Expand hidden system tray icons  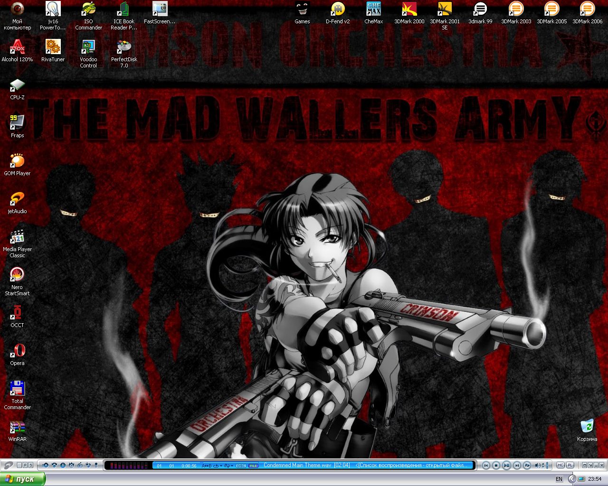[572, 479]
